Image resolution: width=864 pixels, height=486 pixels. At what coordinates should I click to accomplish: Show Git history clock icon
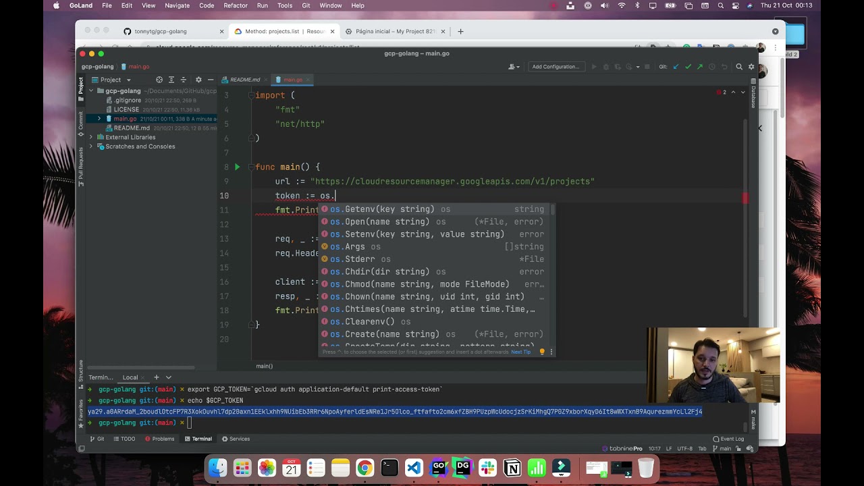point(712,67)
